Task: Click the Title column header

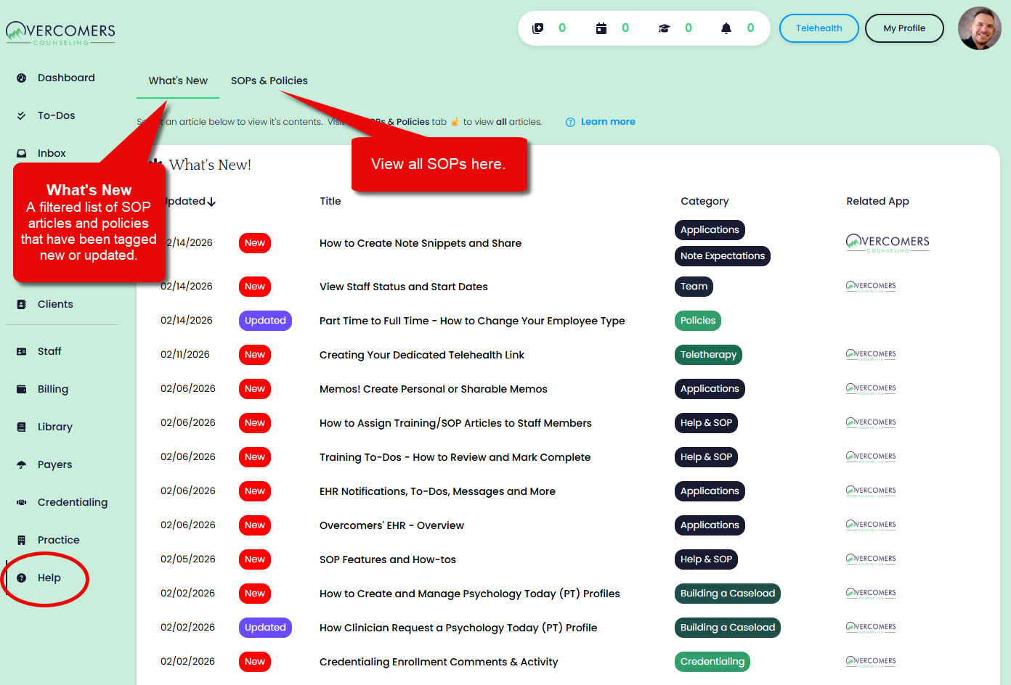Action: (330, 201)
